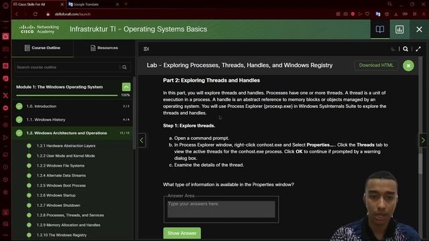Open 1.2.10 The Windows Registry
429x241 pixels.
(62, 235)
